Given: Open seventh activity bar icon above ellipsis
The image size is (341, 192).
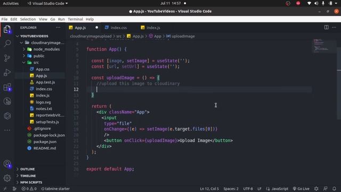Looking at the screenshot, I should (x=7, y=116).
